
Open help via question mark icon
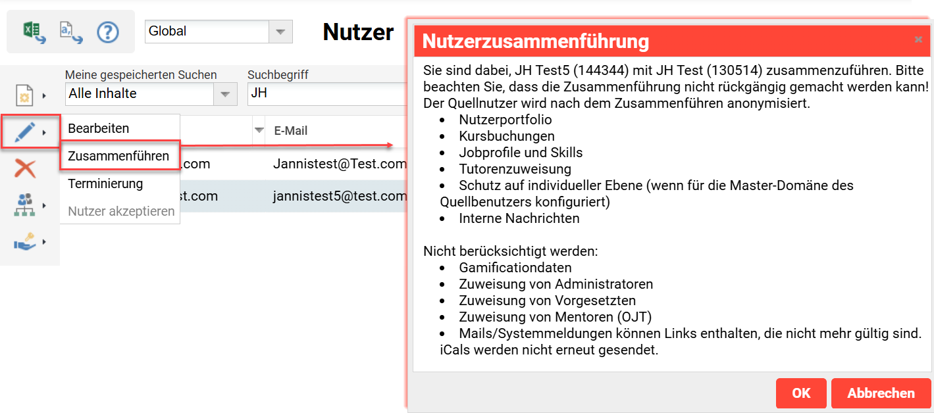pos(107,32)
